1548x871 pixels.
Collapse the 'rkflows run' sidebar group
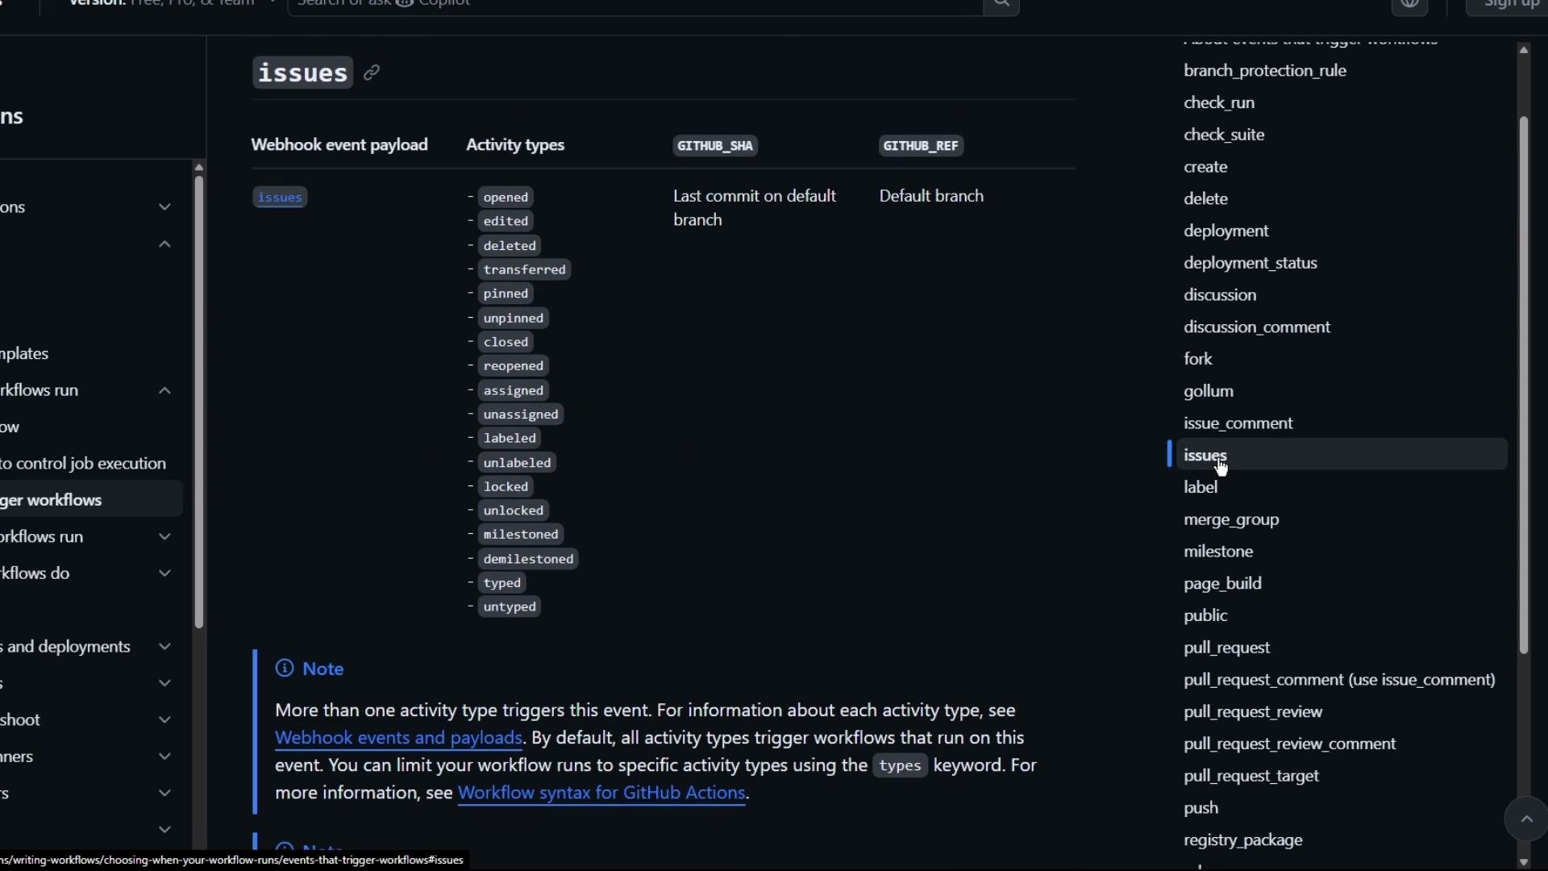[x=164, y=390]
